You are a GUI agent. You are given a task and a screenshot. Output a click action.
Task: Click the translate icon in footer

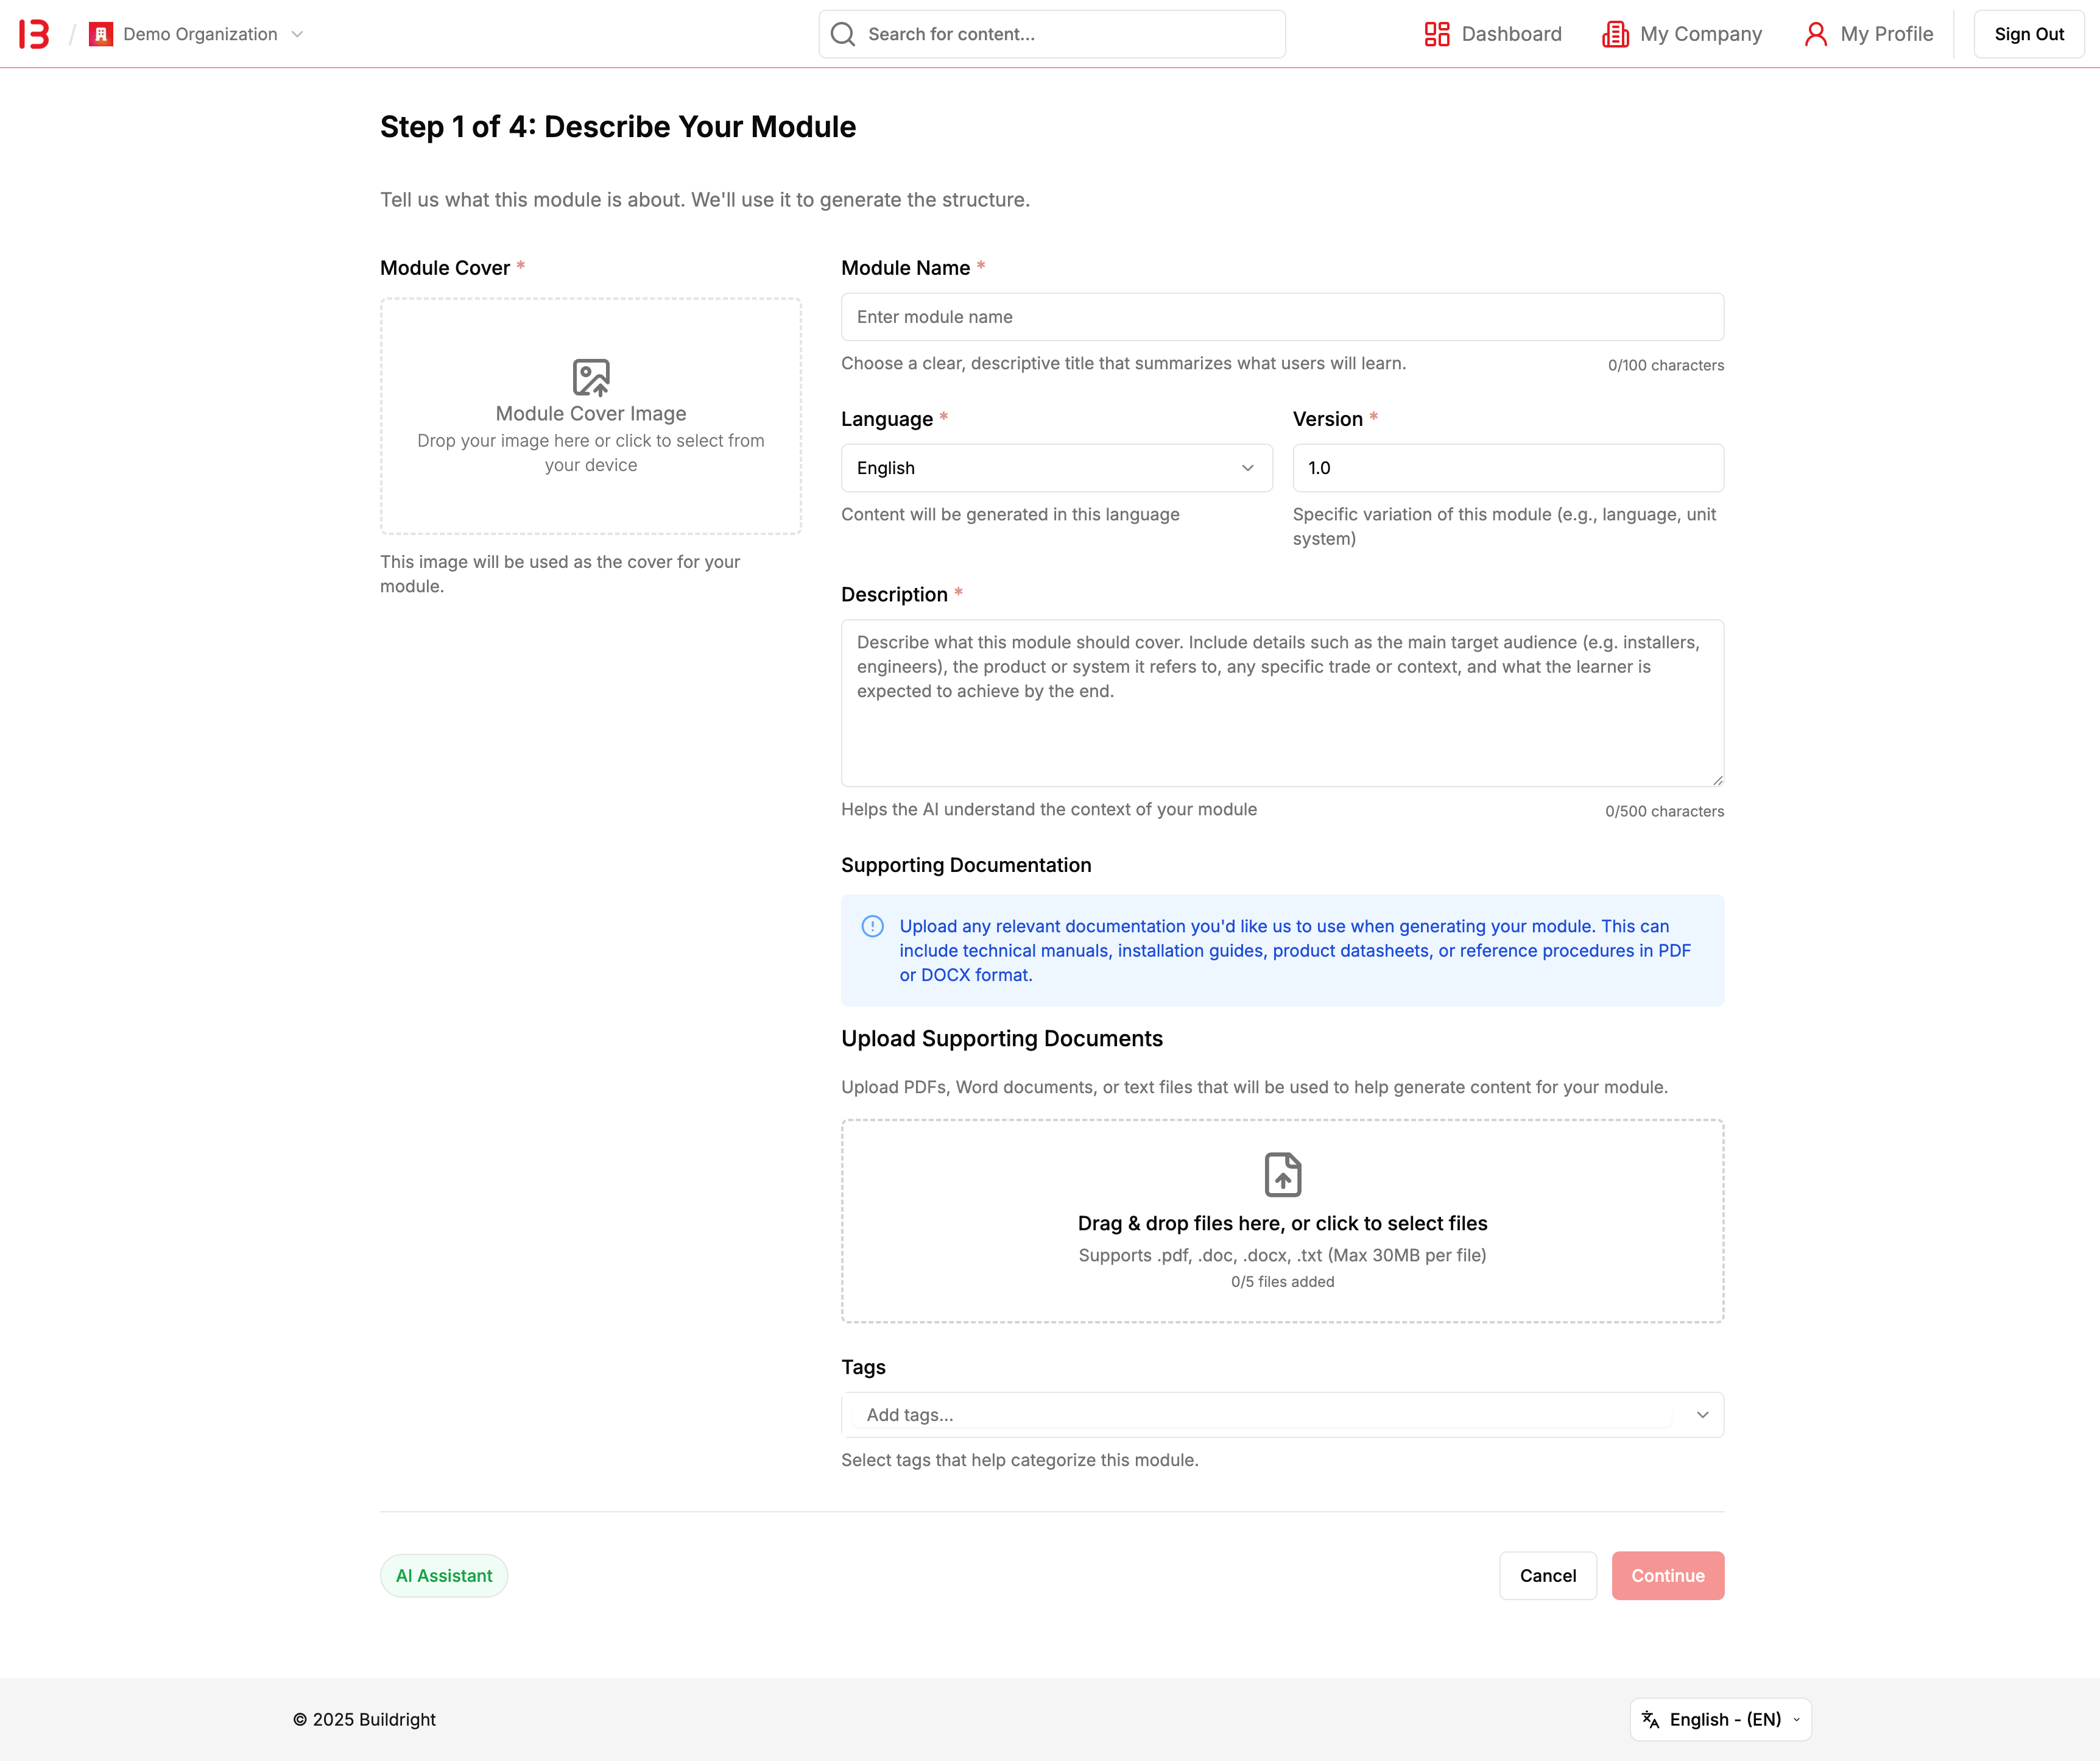(x=1650, y=1719)
